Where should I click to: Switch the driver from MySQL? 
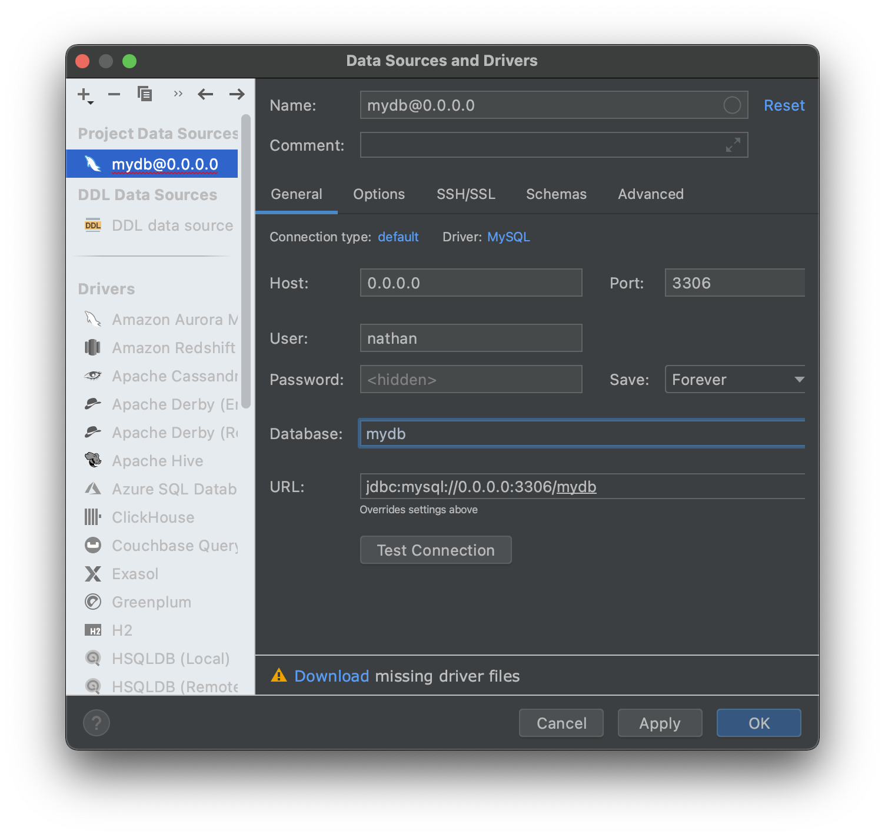click(x=508, y=237)
